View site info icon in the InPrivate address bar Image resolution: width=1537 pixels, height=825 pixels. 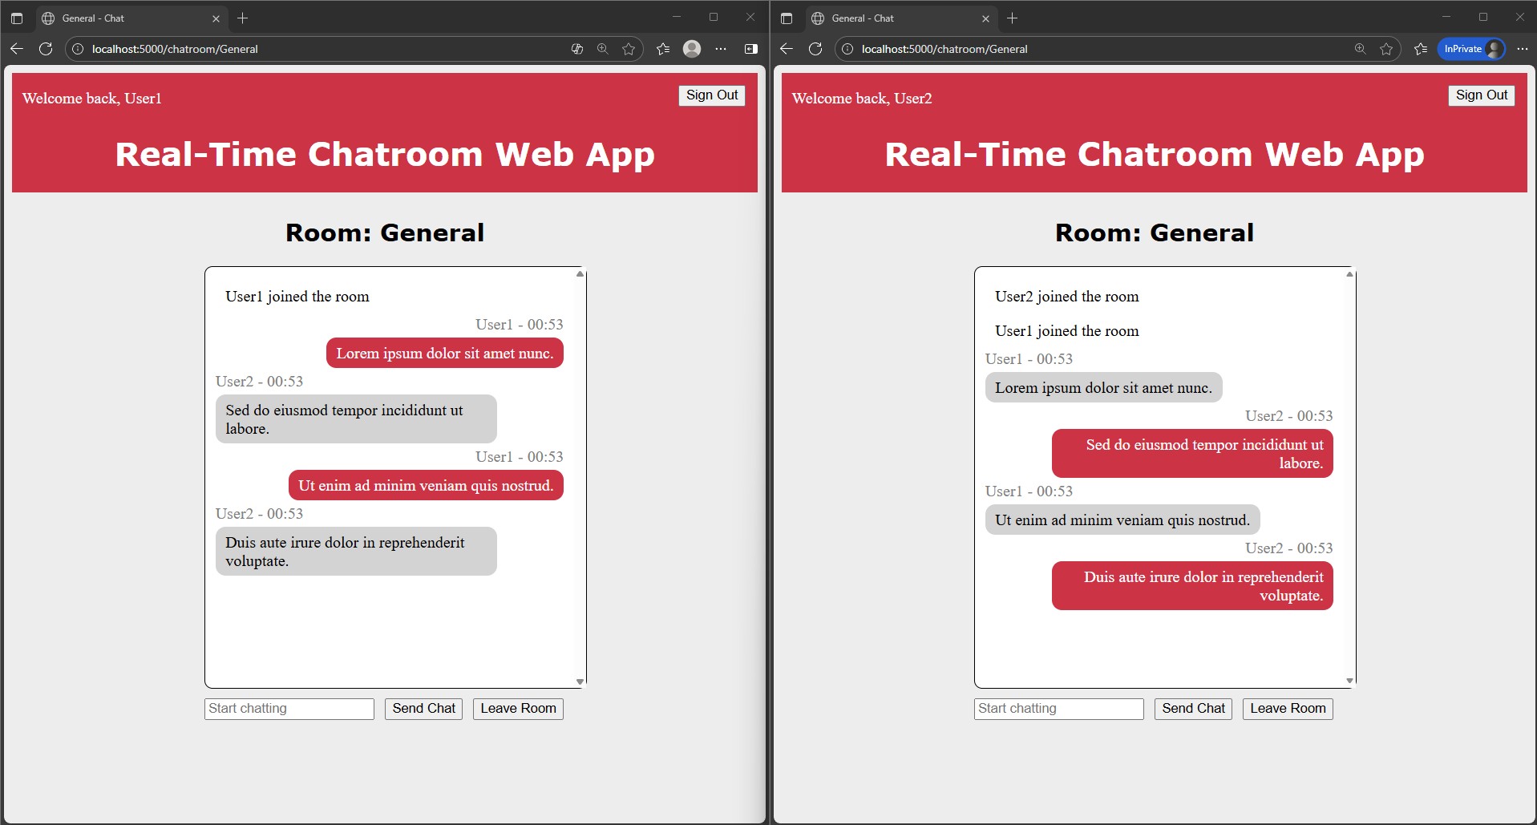[x=847, y=49]
